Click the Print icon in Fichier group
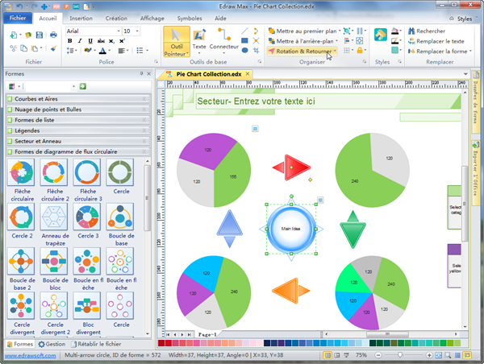Viewport: 484px width, 364px height. (x=53, y=35)
